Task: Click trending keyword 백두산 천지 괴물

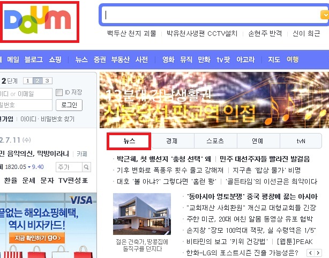Action: point(132,33)
